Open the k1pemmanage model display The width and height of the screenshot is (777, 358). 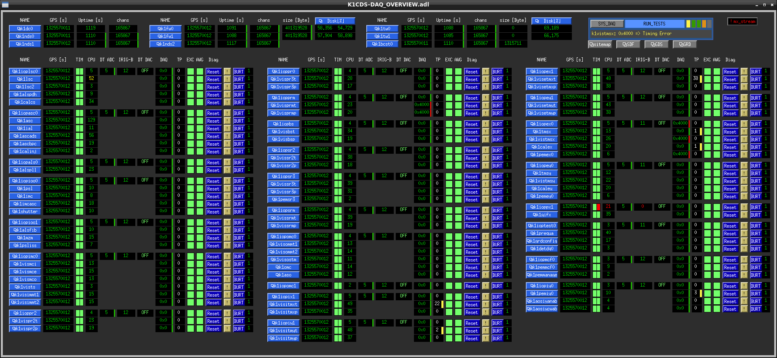(542, 275)
